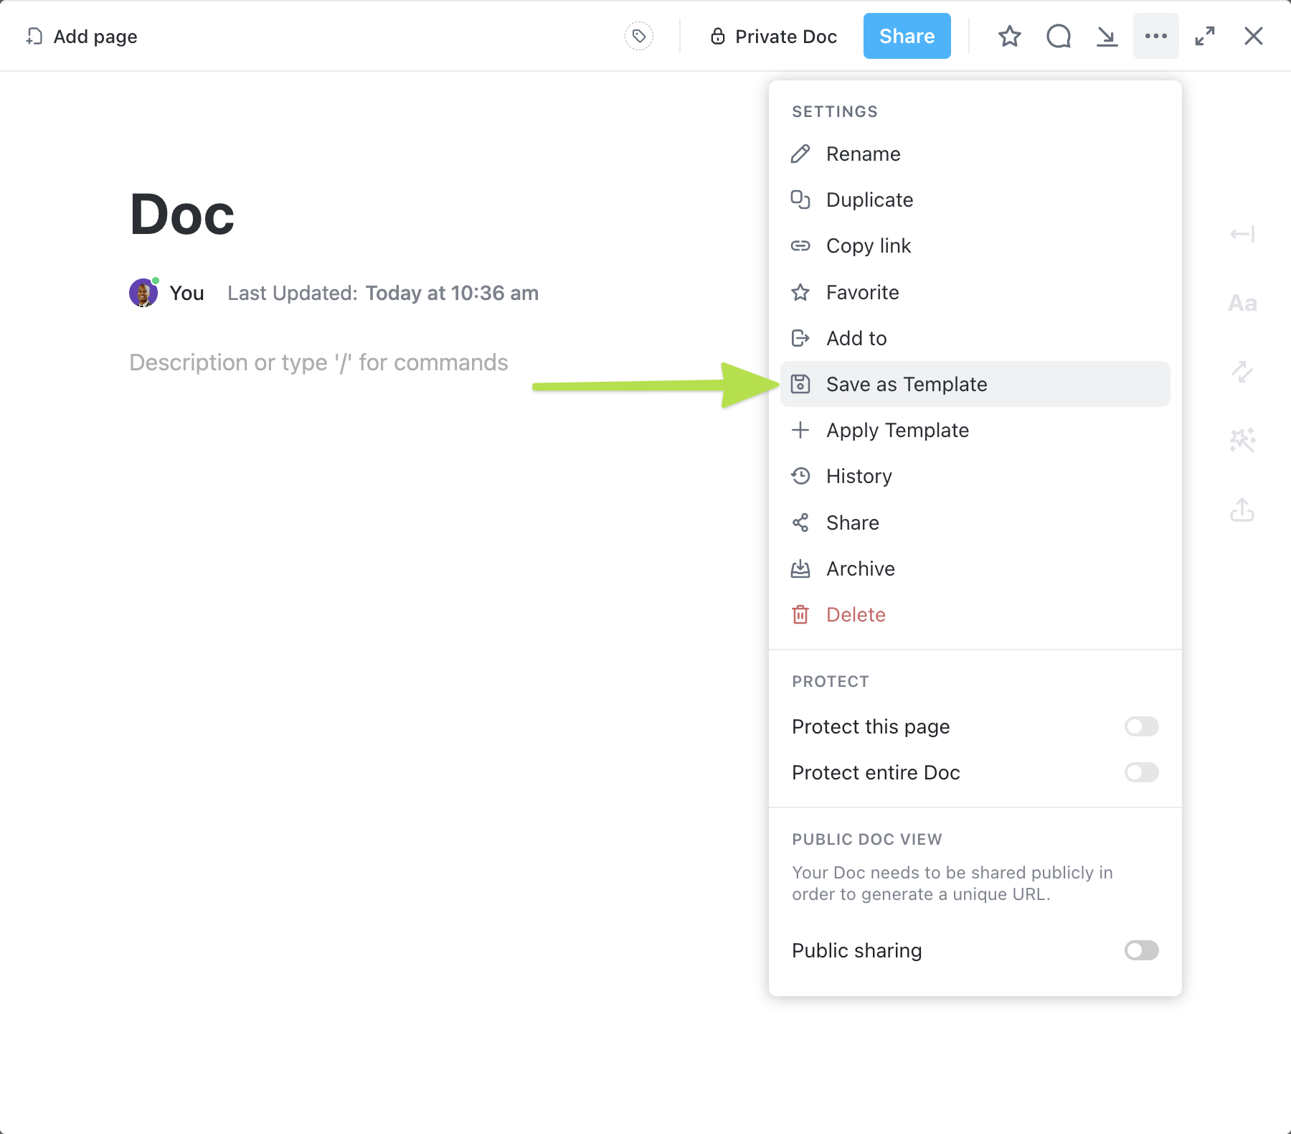
Task: Favorite the doc with the star icon
Action: click(1009, 36)
